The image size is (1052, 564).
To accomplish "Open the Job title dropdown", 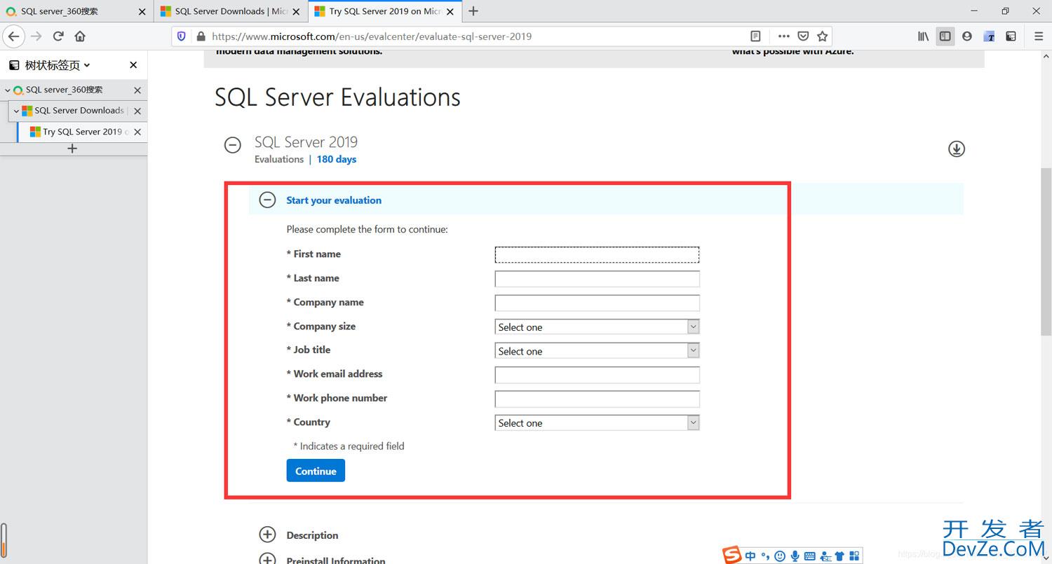I will (x=598, y=350).
